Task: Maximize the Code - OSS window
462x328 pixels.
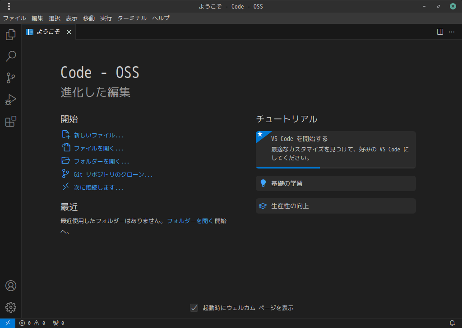Action: (439, 6)
